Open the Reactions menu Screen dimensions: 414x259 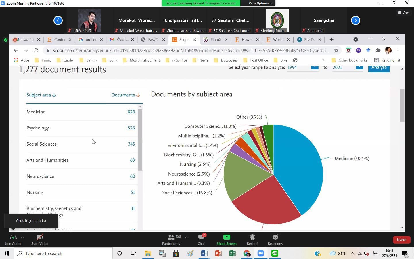(x=275, y=237)
